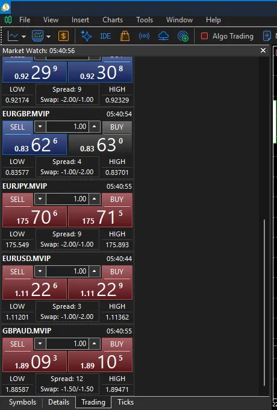Image resolution: width=277 pixels, height=410 pixels.
Task: Click the dollar sign Market Watch icon
Action: (x=63, y=36)
